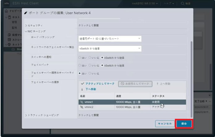Click the vmnic1 NIC icon

point(82,102)
